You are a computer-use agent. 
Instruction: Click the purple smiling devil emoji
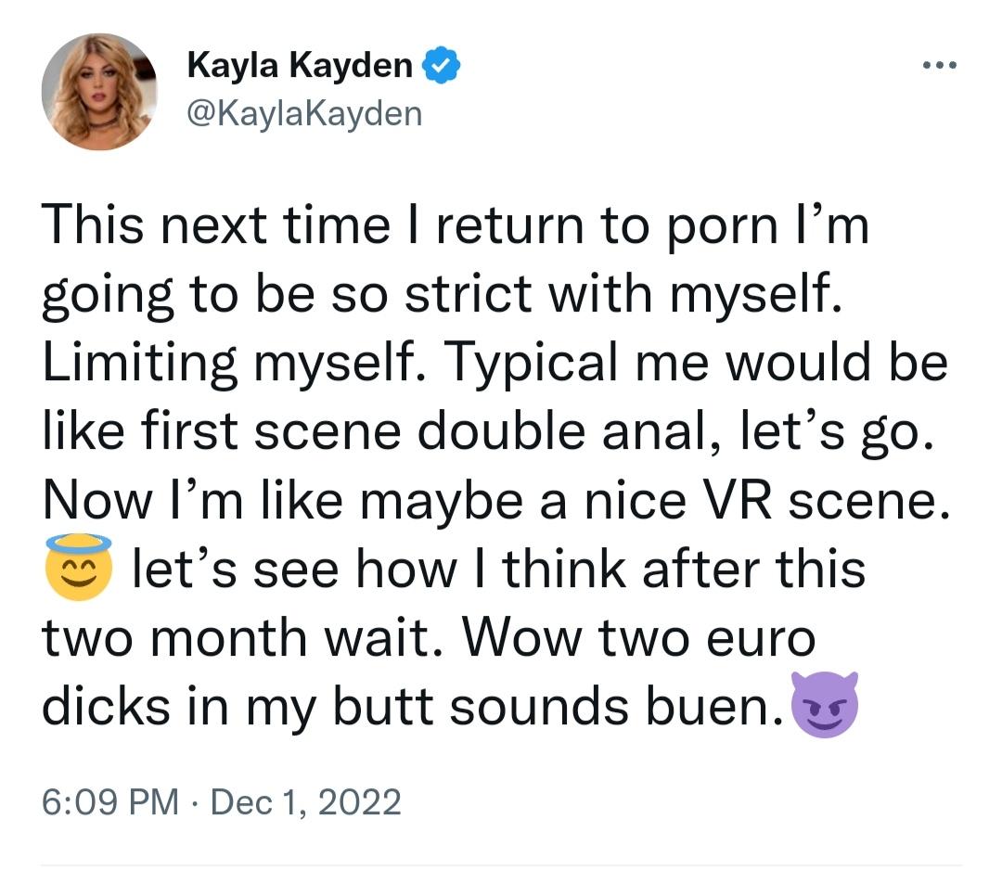pos(825,705)
